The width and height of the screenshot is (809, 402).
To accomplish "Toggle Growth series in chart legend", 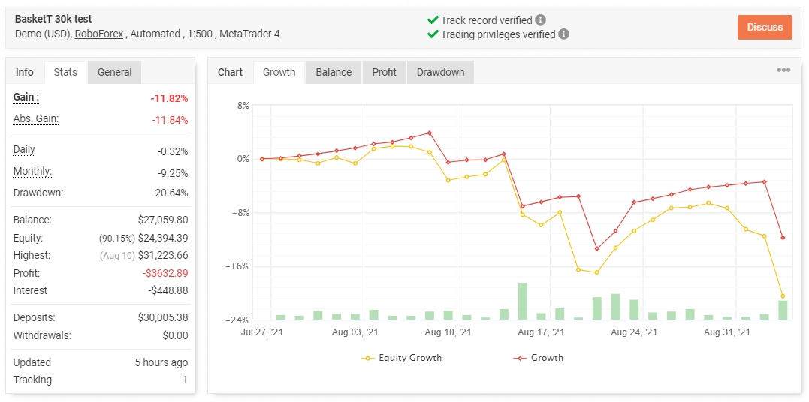I will click(538, 357).
